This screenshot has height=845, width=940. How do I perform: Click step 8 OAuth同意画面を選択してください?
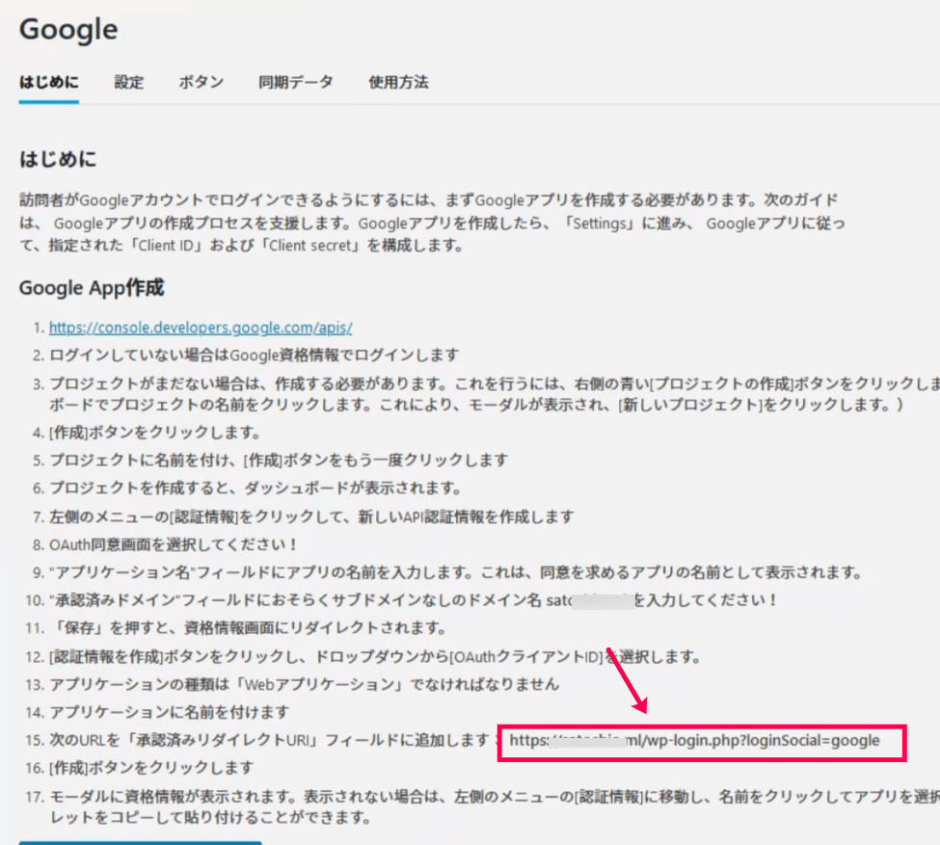click(x=174, y=544)
